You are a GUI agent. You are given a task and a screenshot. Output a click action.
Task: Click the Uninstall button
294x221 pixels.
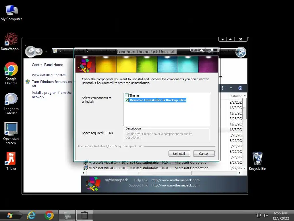[179, 154]
